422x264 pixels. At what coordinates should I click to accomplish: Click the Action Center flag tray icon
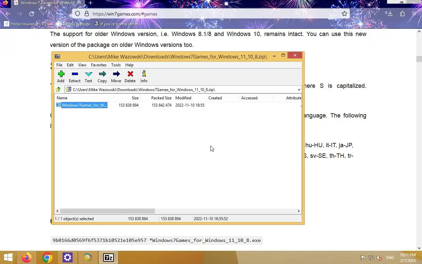pyautogui.click(x=363, y=258)
